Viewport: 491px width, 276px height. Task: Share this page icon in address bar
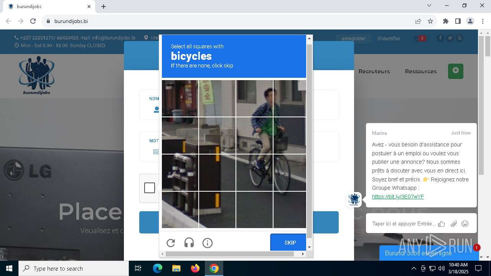(x=418, y=21)
